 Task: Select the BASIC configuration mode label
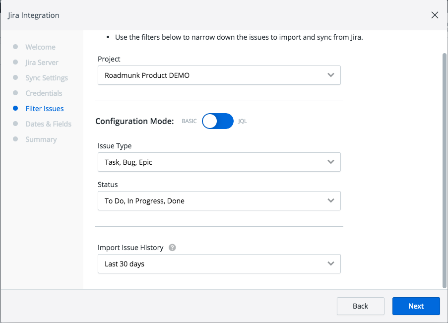point(189,122)
